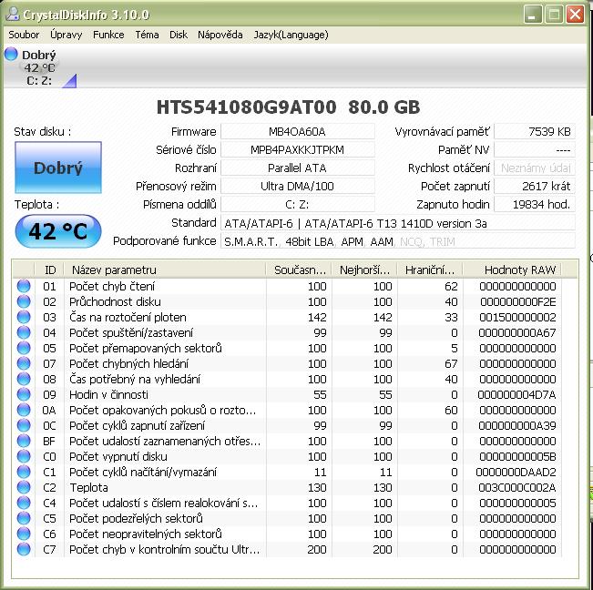Screen dimensions: 593x590
Task: Open the Funkce menu
Action: tap(108, 35)
